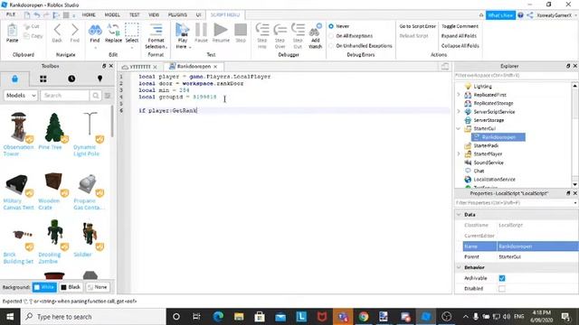
Task: Set background to White
Action: coord(44,287)
